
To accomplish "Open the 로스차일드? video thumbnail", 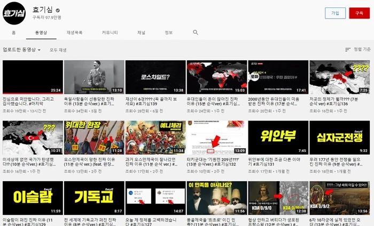I will [x=155, y=77].
